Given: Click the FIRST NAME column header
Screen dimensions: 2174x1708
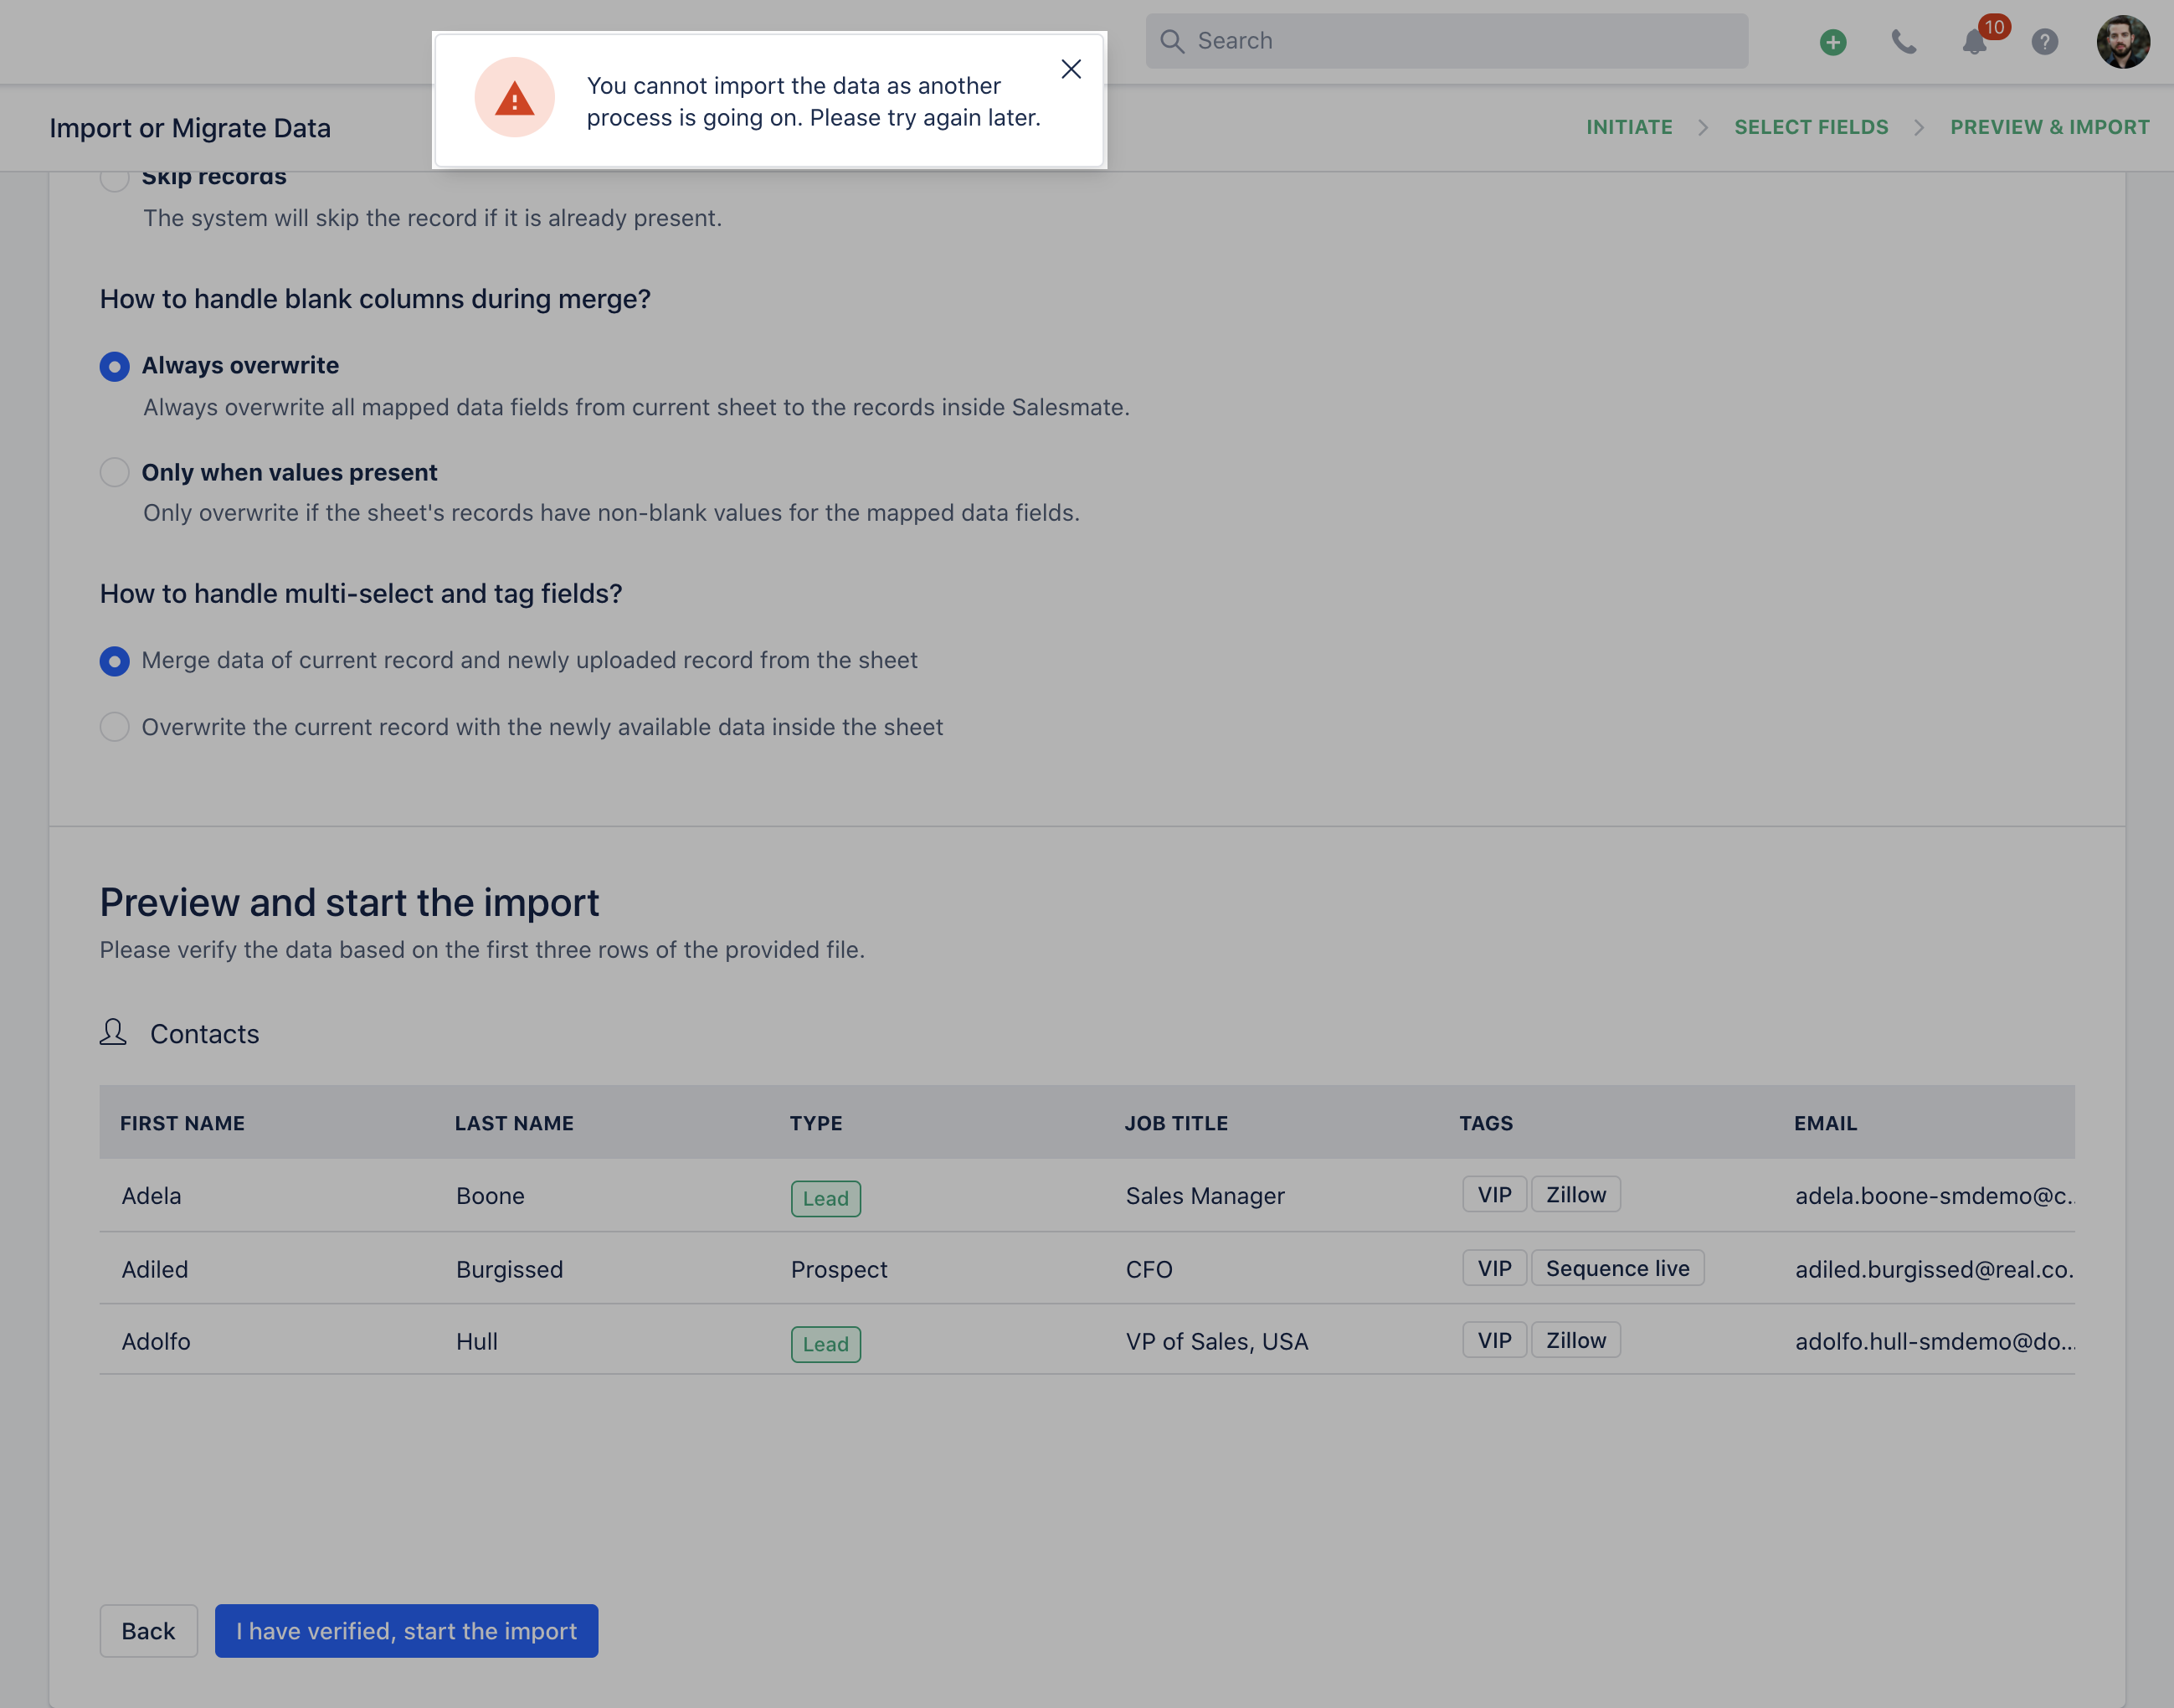Looking at the screenshot, I should [x=182, y=1123].
